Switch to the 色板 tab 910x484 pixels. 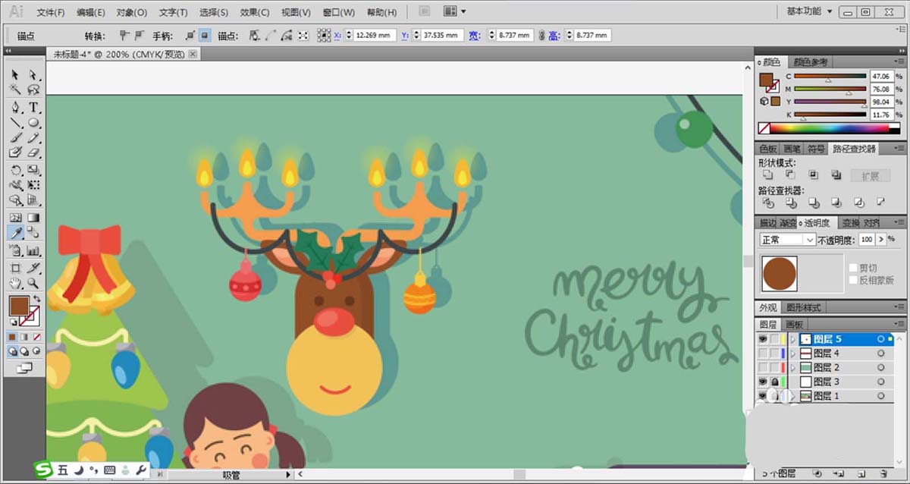[x=768, y=149]
